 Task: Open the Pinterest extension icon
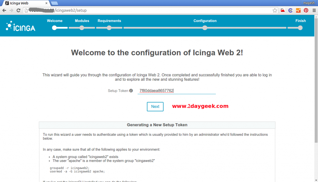(306, 10)
